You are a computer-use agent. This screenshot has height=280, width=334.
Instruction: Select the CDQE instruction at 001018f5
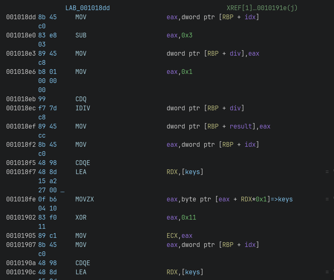(x=83, y=163)
